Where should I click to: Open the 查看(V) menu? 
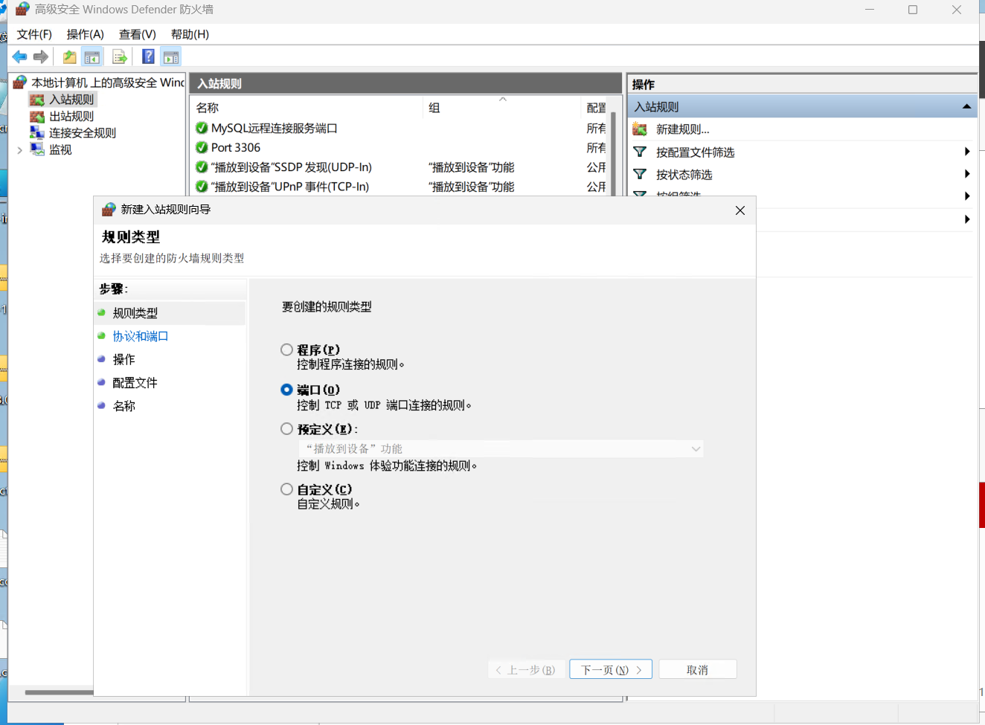137,34
